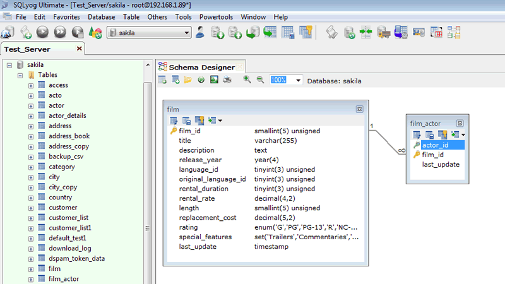Select release_year column in film box

click(200, 160)
